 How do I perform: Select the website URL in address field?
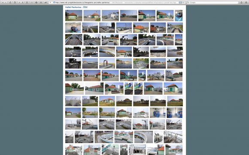coord(82,3)
